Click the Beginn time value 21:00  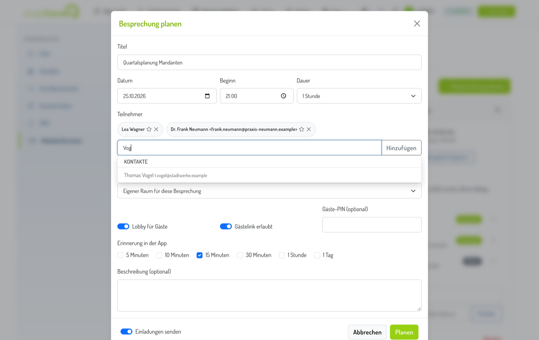[231, 96]
